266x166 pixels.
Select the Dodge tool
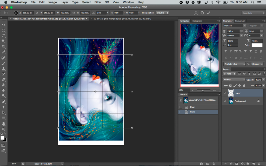point(3,96)
